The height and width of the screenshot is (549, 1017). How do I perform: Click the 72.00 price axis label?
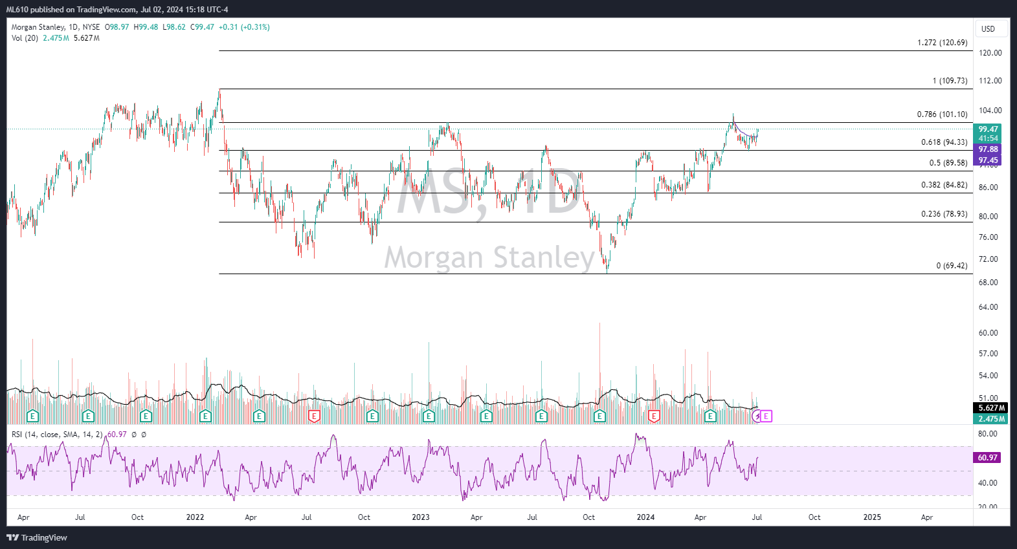click(989, 259)
